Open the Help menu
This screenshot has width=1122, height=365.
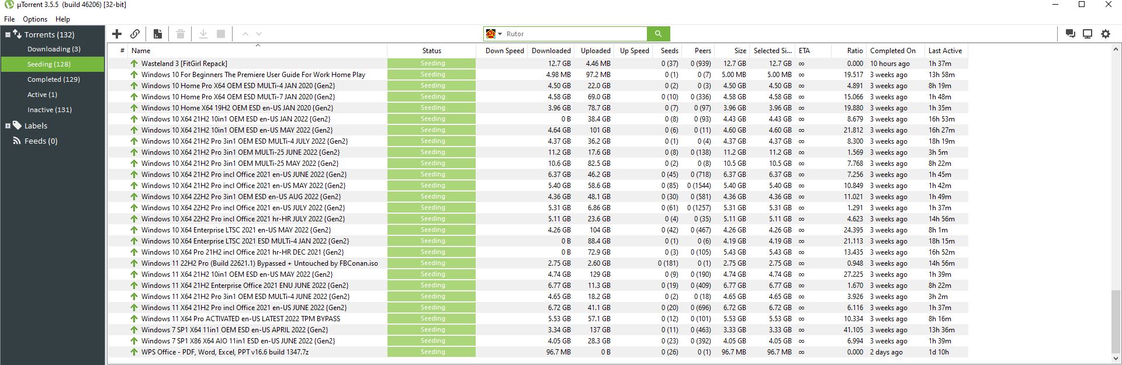tap(63, 19)
